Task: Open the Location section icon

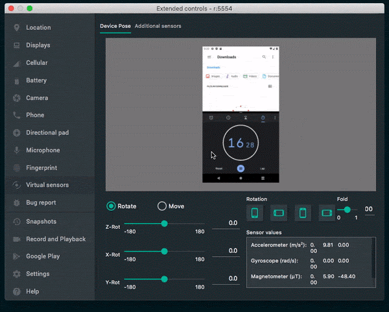Action: (16, 28)
